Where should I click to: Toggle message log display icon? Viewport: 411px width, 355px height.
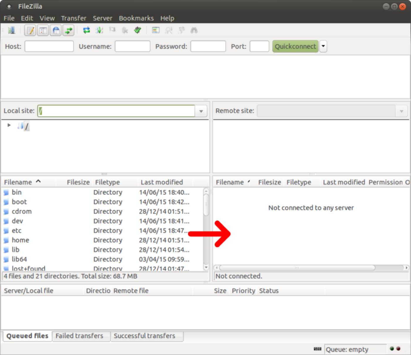click(30, 30)
